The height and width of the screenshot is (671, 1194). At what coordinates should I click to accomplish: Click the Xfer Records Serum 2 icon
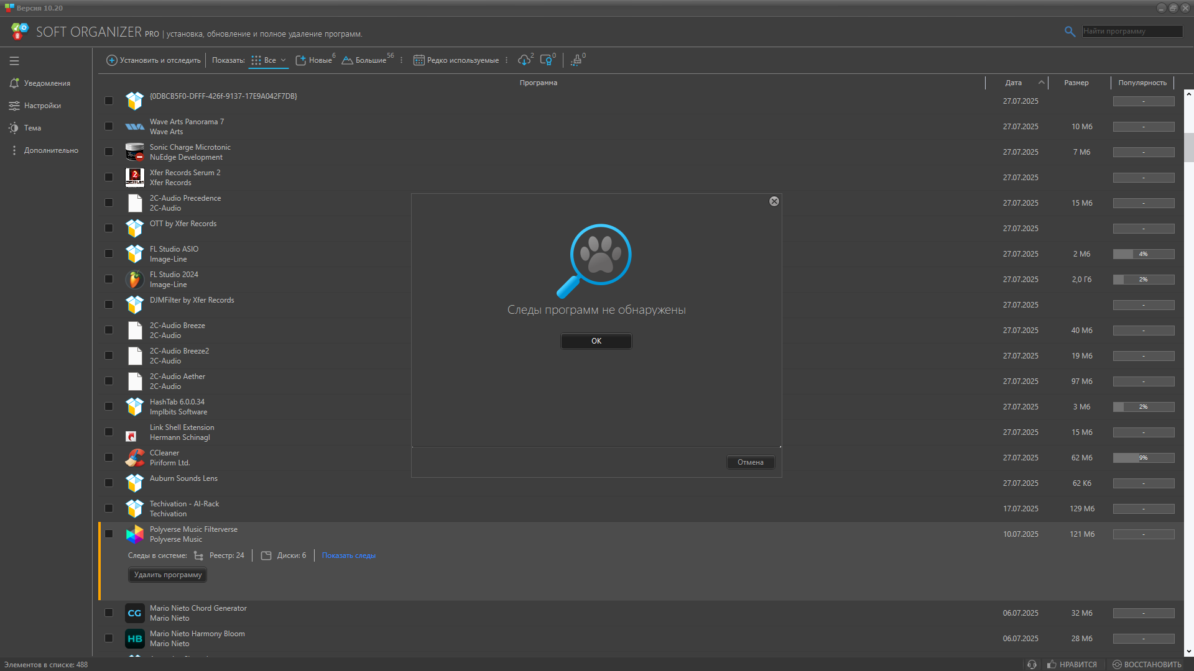(x=134, y=177)
